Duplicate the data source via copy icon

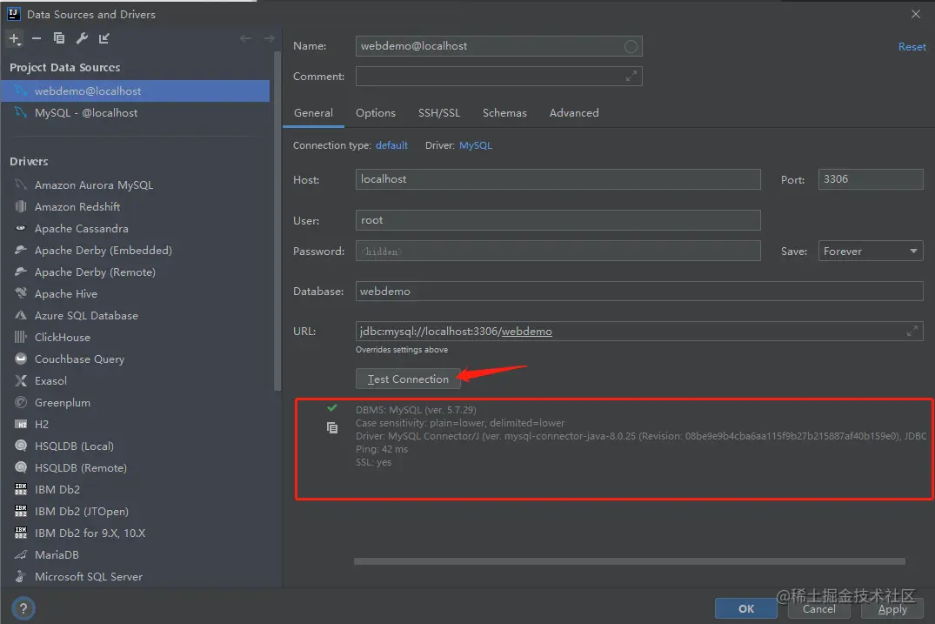click(x=58, y=39)
